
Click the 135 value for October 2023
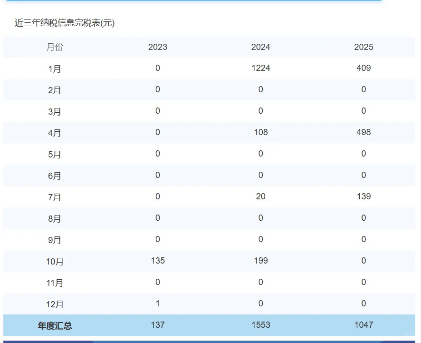click(157, 261)
